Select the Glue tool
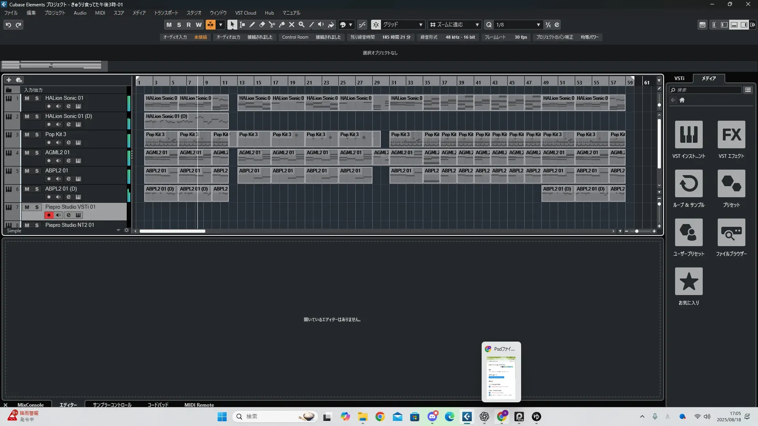This screenshot has width=758, height=426. click(281, 24)
